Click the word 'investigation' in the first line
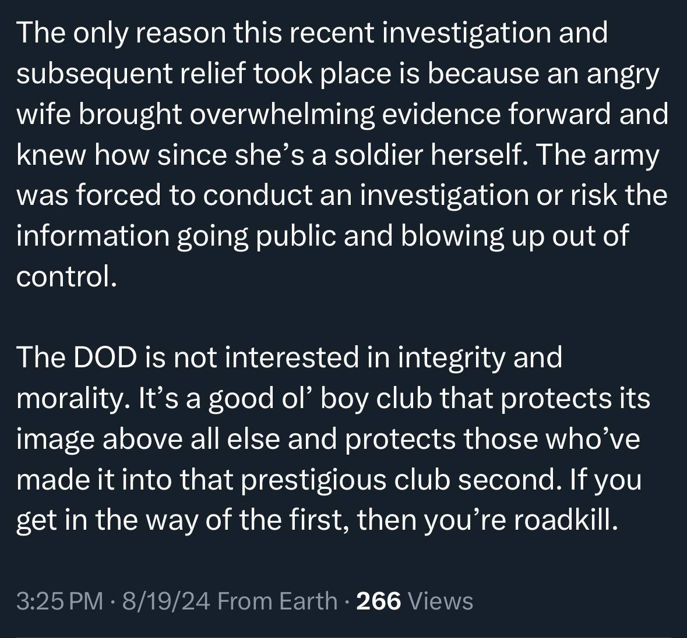 (467, 34)
